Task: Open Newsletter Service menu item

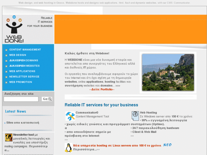Action: [24, 77]
